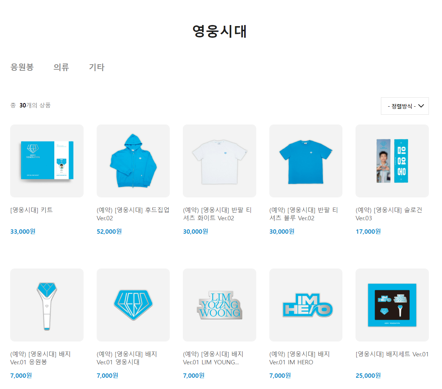Open the 슬로건 Ver.03 title link
442x389 pixels.
click(389, 214)
